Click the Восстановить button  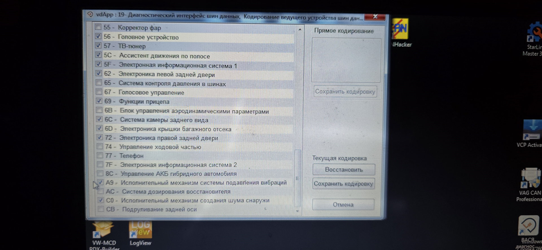(x=344, y=169)
